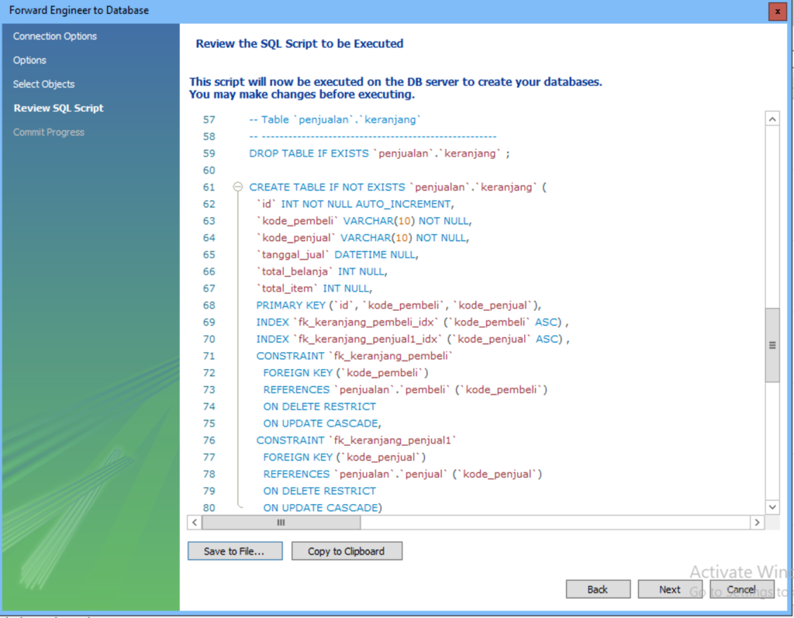The width and height of the screenshot is (794, 618).
Task: Click line number 79 in the gutter
Action: click(x=209, y=491)
